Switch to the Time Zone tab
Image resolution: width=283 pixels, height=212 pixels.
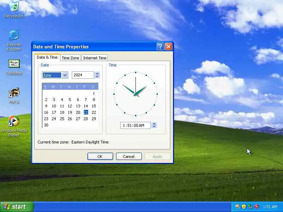[x=70, y=58]
